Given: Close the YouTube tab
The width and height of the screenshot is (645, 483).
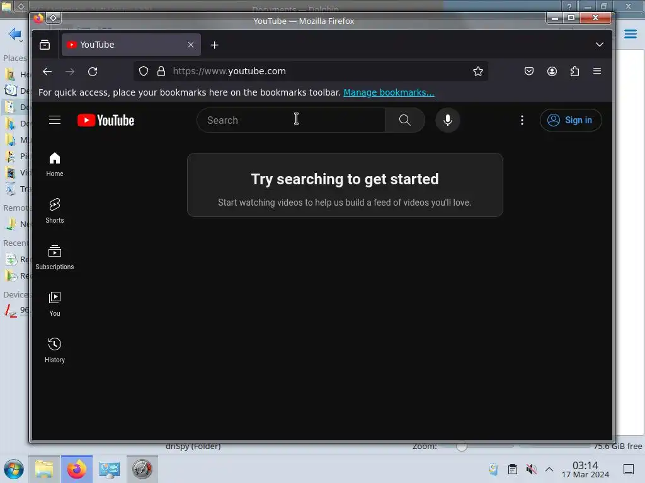Looking at the screenshot, I should tap(191, 45).
